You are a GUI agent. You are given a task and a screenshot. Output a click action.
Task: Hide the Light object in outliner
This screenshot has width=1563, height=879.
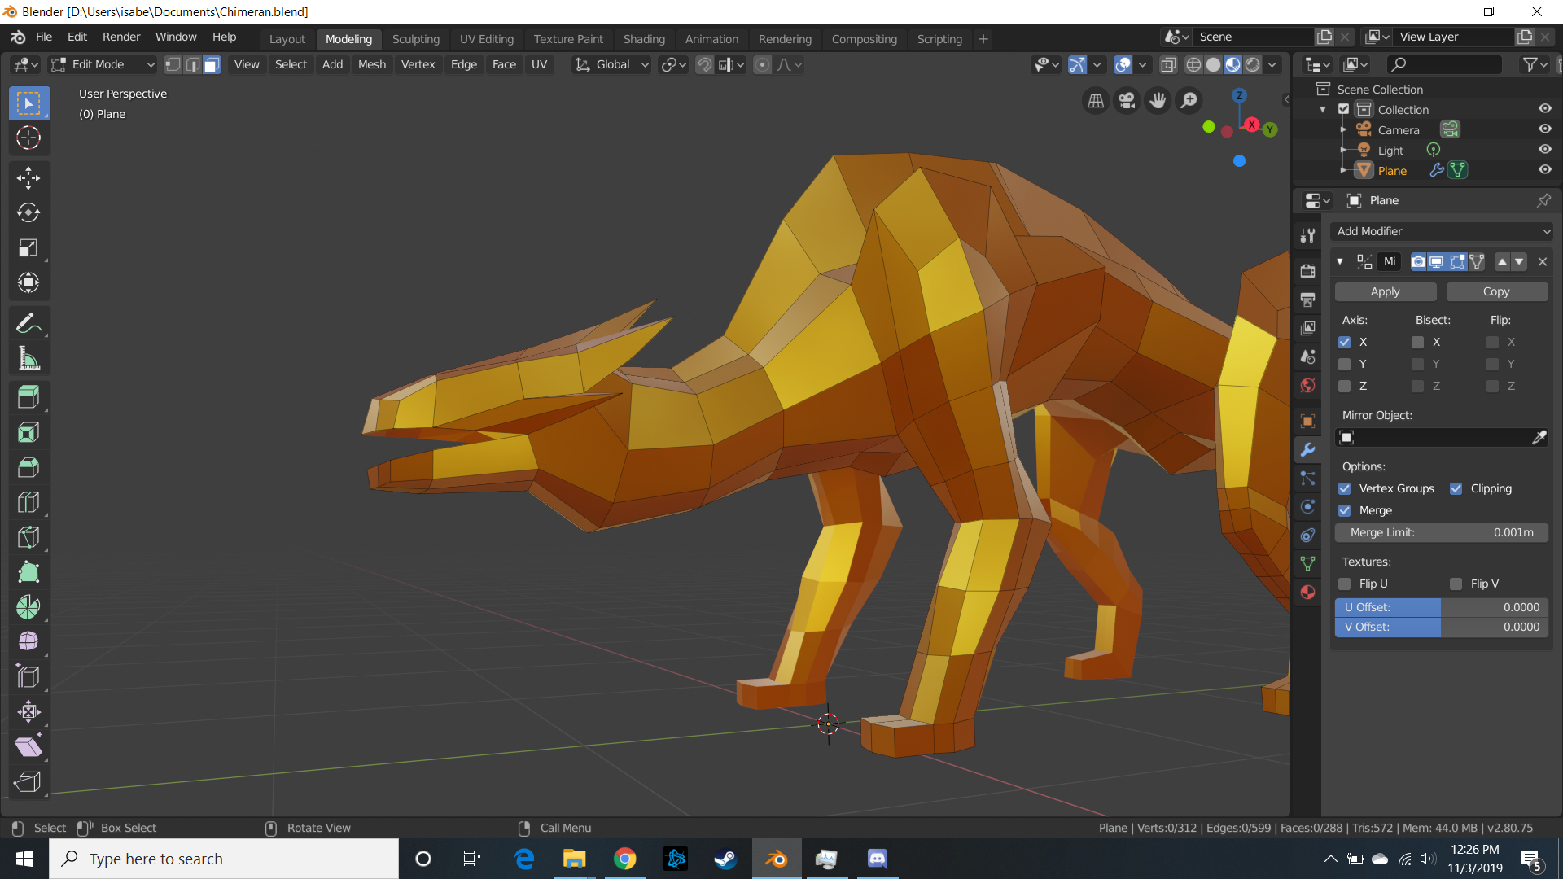pos(1544,150)
